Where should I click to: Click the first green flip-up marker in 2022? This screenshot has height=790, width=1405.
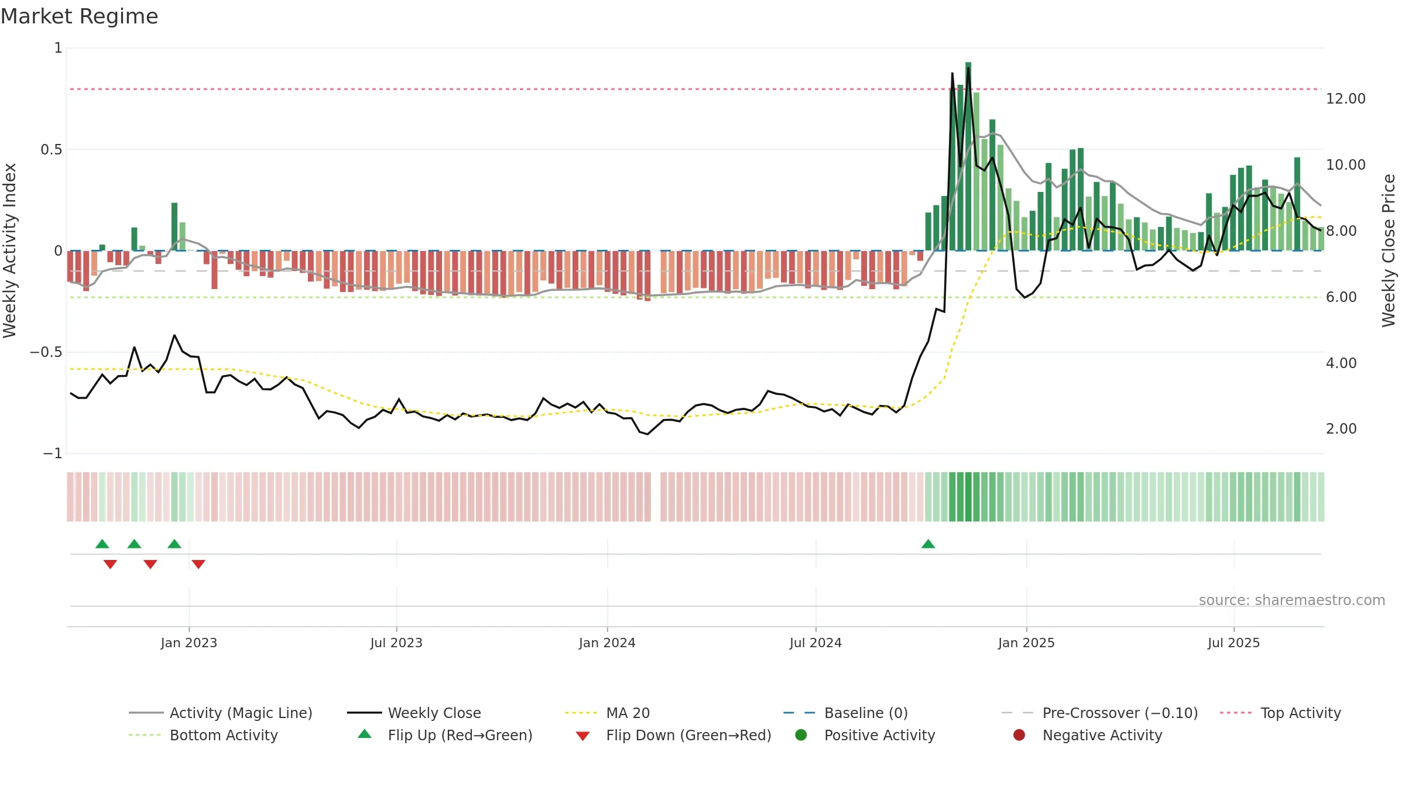pos(102,544)
